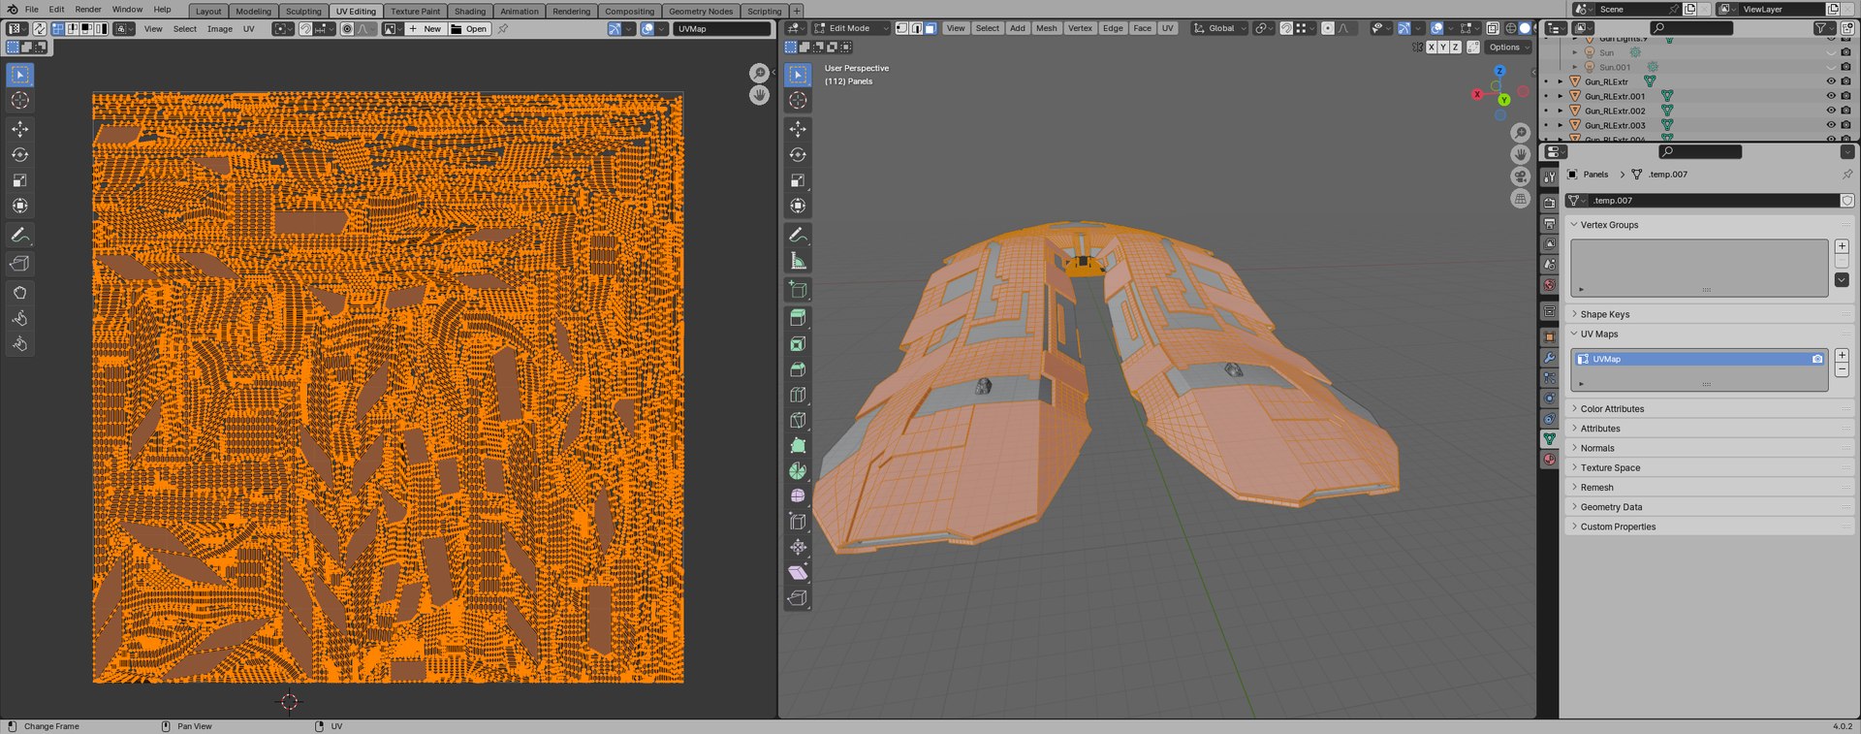Activate the Extrude Region tool in 3D viewport
The height and width of the screenshot is (734, 1861).
point(798,317)
